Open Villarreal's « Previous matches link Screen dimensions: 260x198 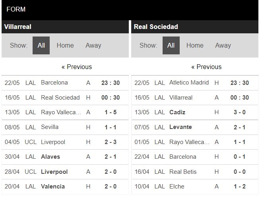pos(77,67)
